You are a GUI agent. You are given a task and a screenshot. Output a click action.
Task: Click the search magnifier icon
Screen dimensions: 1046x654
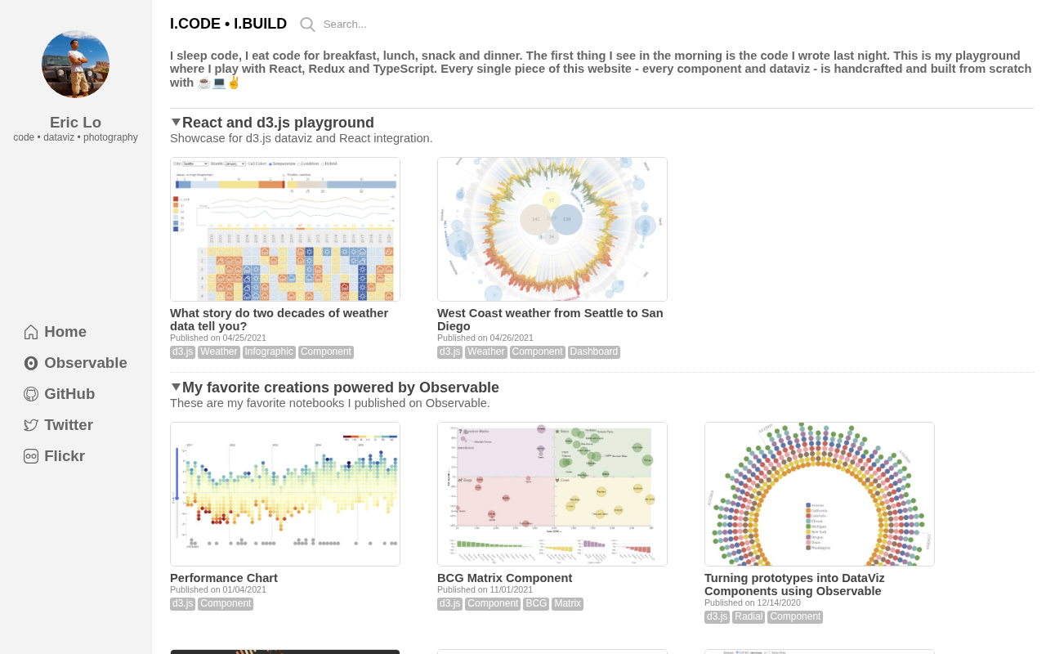click(x=307, y=25)
